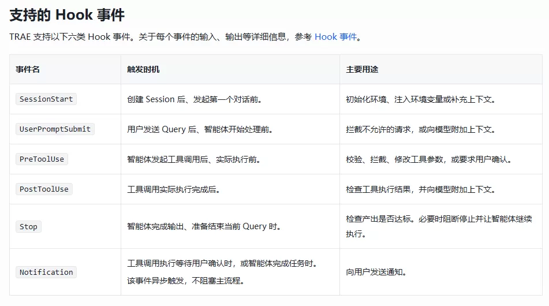Screen dimensions: 549x306
Task: Click the PreToolUse code label
Action: (x=42, y=159)
